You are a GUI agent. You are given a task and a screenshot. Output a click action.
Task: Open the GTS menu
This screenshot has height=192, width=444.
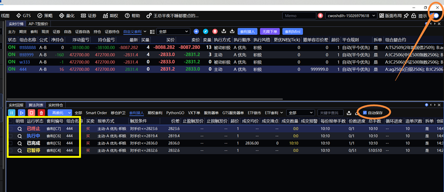pos(24,16)
